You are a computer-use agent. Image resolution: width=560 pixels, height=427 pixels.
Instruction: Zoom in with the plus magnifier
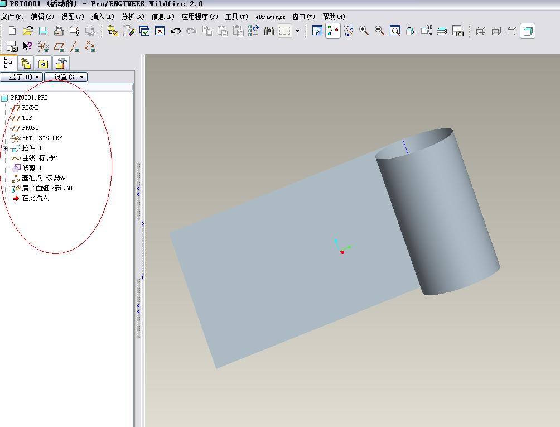(x=364, y=31)
